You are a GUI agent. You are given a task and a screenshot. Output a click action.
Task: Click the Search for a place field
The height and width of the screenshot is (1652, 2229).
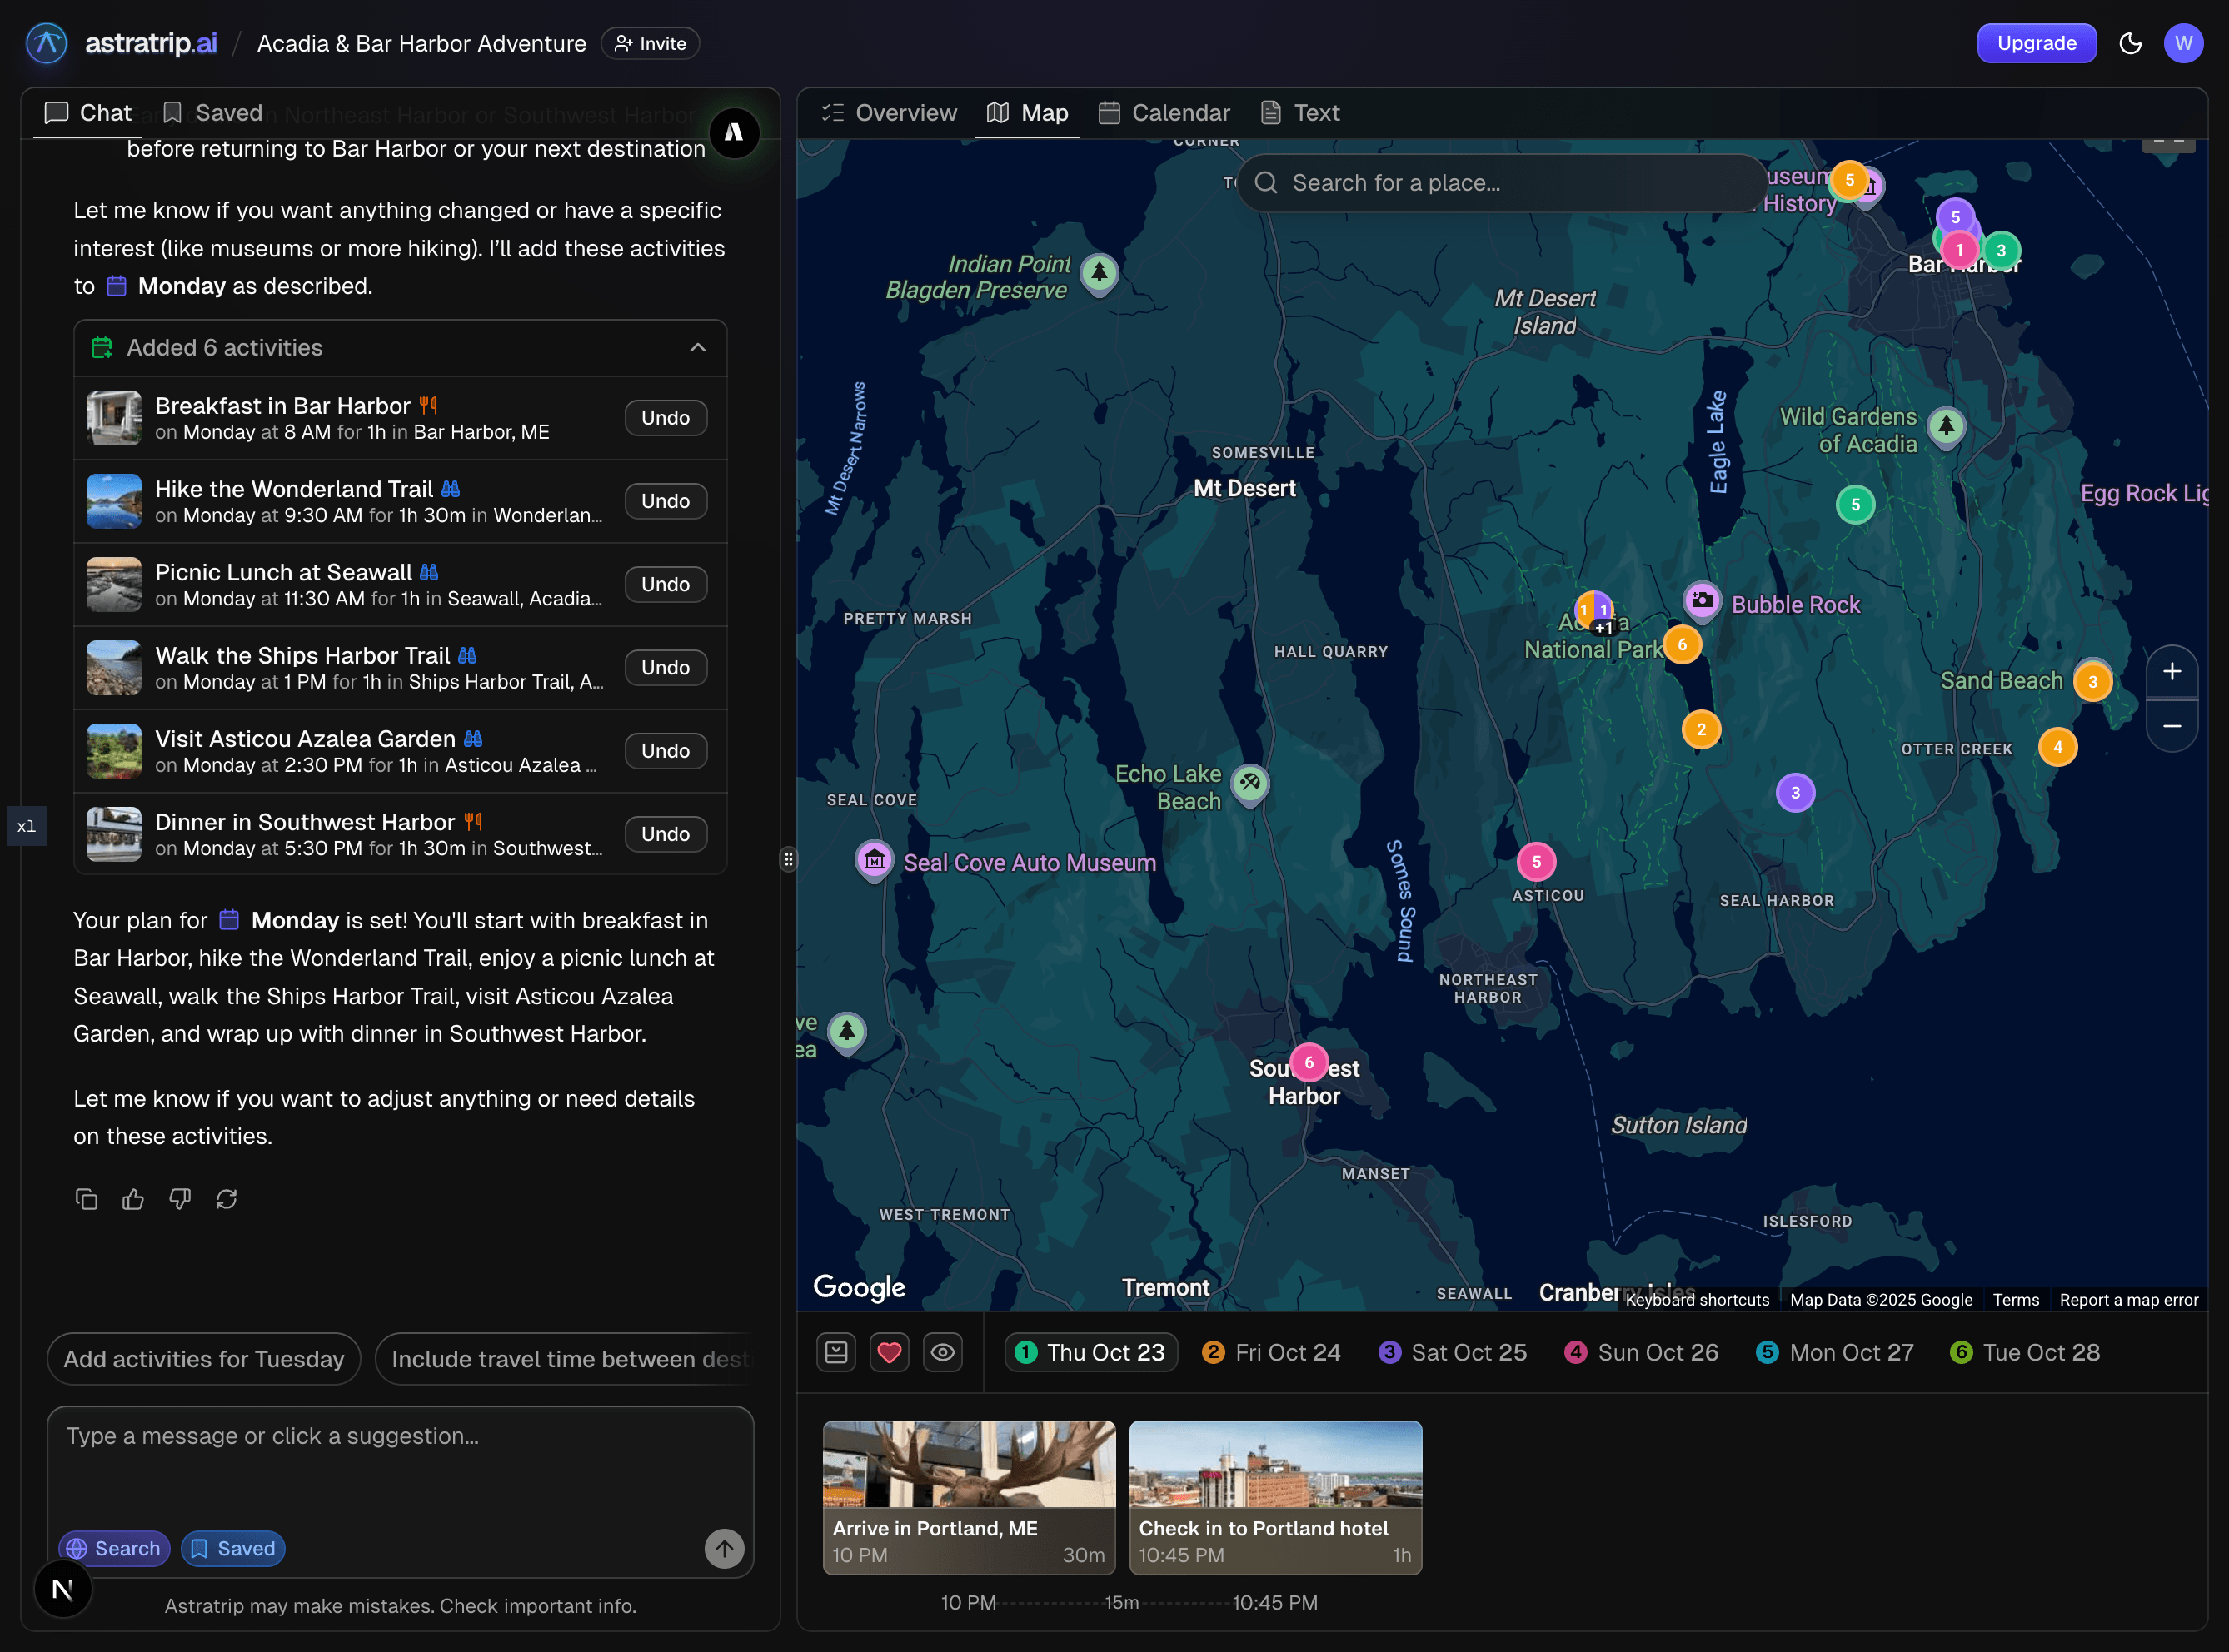(1501, 183)
